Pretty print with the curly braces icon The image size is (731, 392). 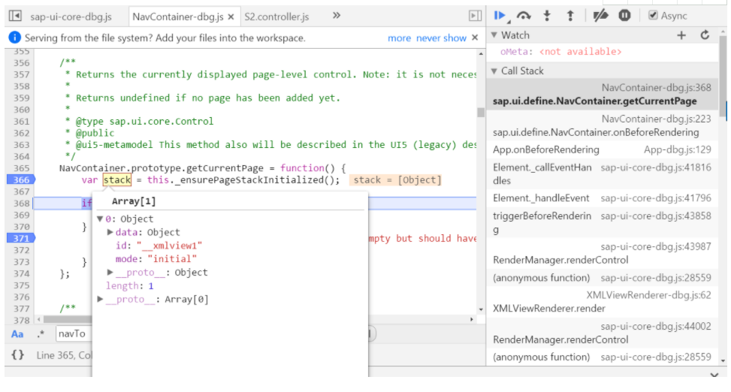pyautogui.click(x=18, y=354)
